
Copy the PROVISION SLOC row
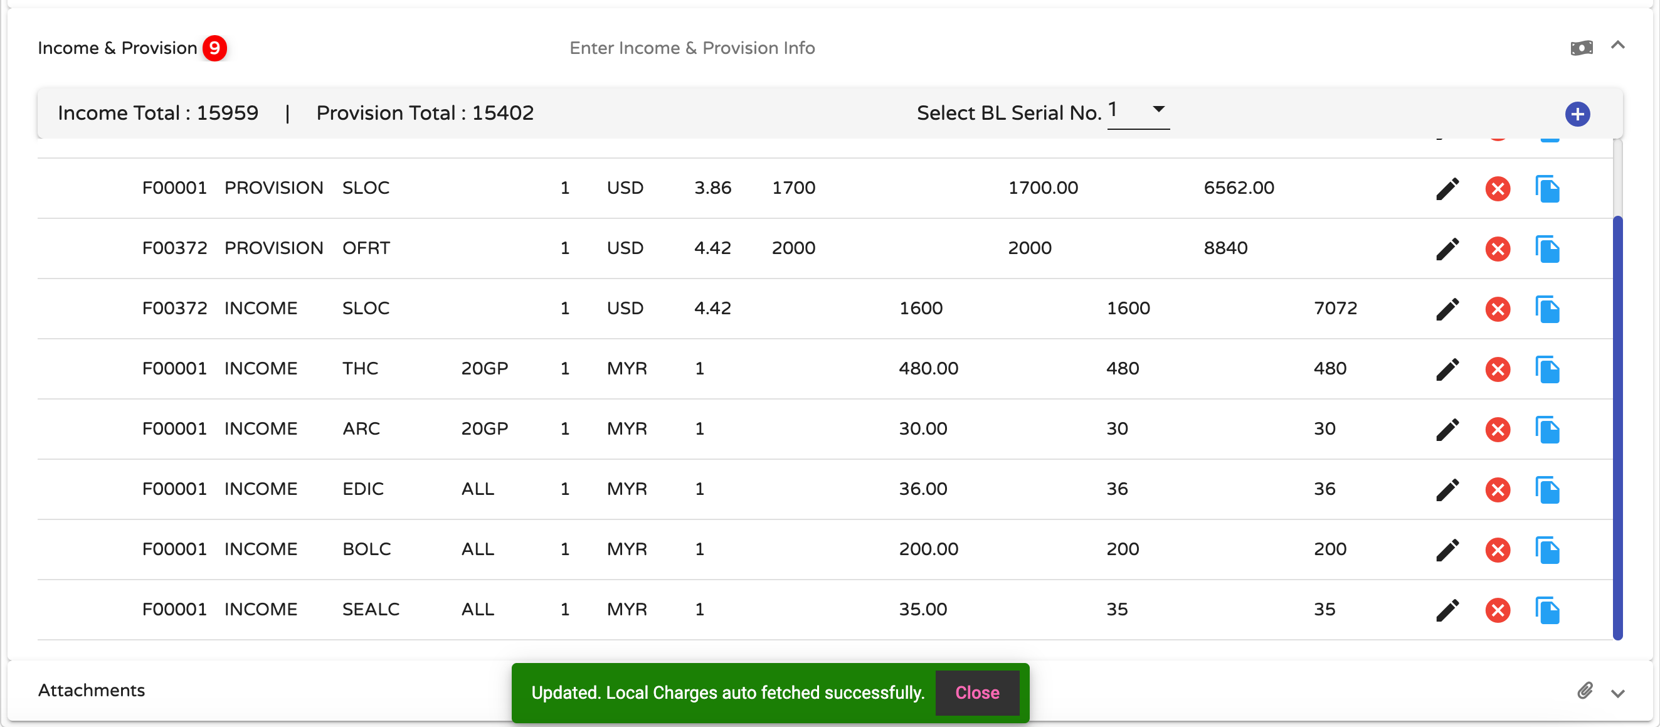pos(1547,189)
